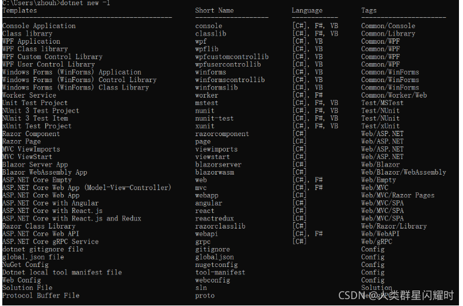The image size is (463, 306).
Task: Click the Web/Blazor/WebAssembly tag text
Action: pyautogui.click(x=403, y=172)
